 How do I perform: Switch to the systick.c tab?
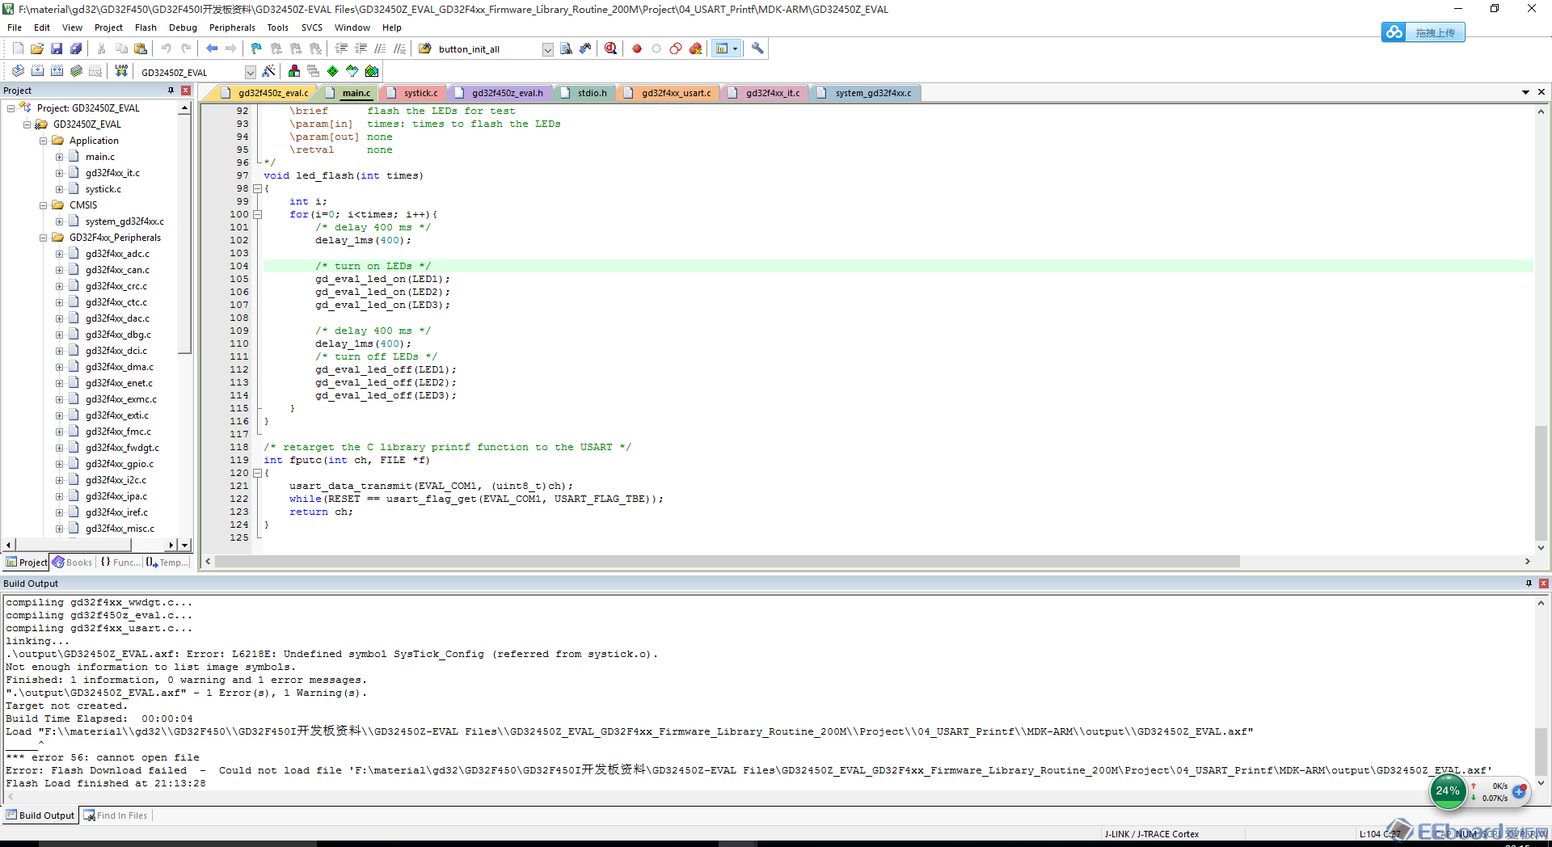[415, 93]
